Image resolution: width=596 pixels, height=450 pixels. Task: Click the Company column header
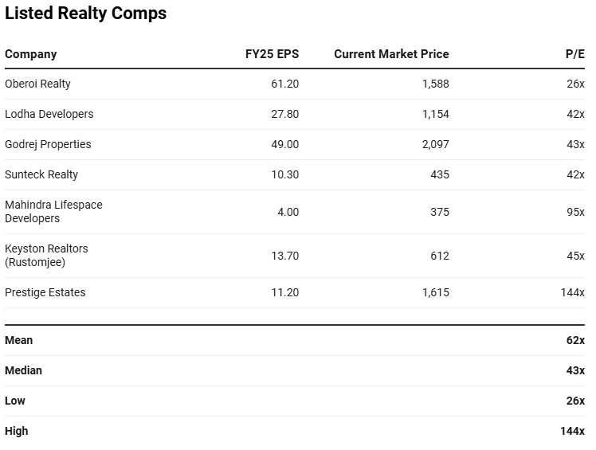(31, 54)
